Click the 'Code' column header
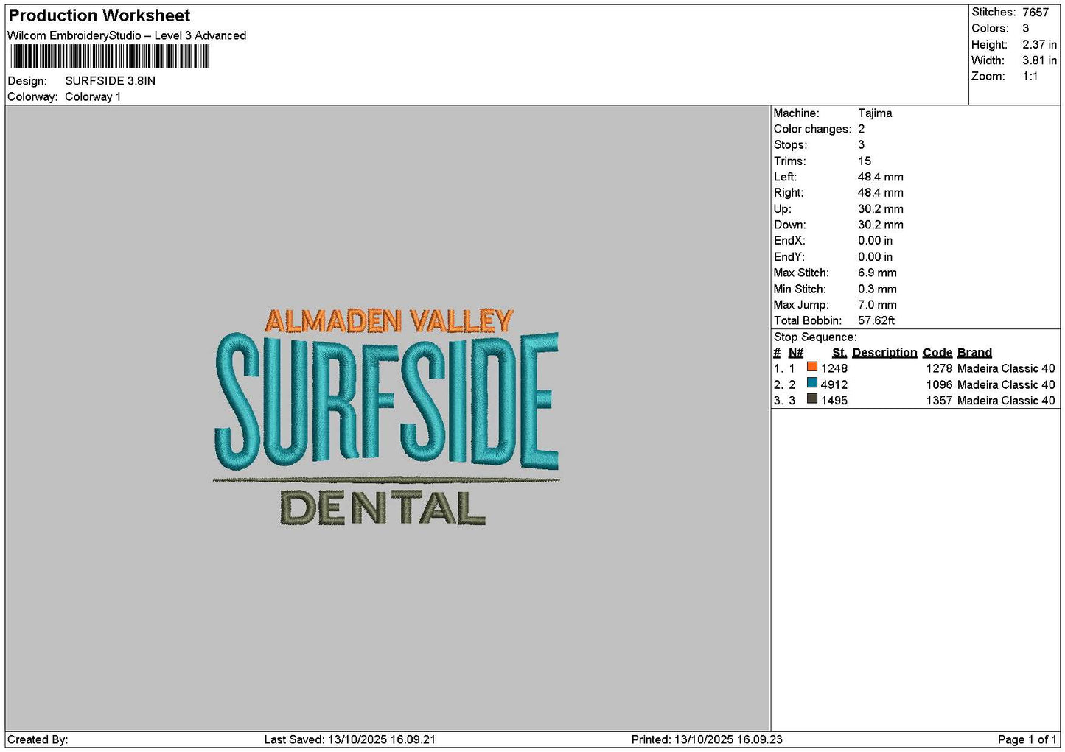 937,353
